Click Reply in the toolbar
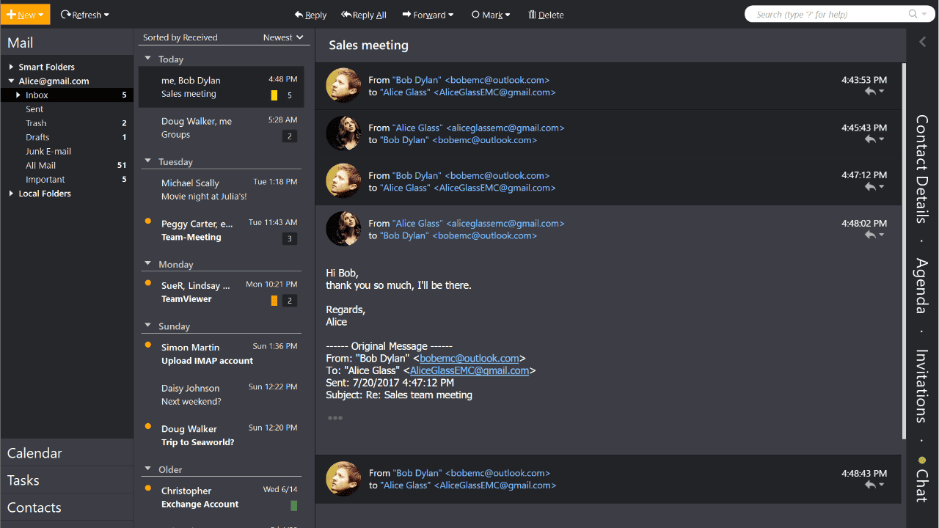The width and height of the screenshot is (939, 528). click(310, 15)
